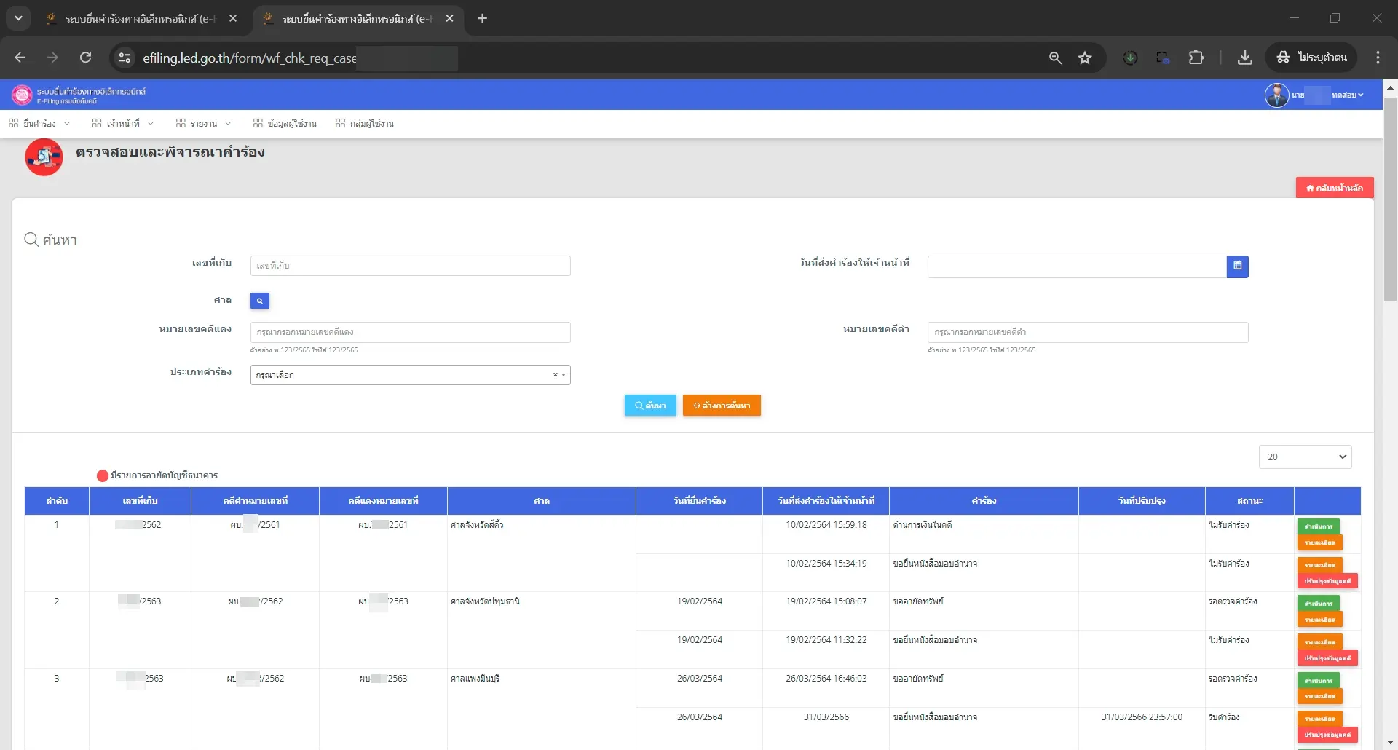Click the เลขที่เก็บ column header
Viewport: 1398px width, 750px height.
click(x=140, y=501)
